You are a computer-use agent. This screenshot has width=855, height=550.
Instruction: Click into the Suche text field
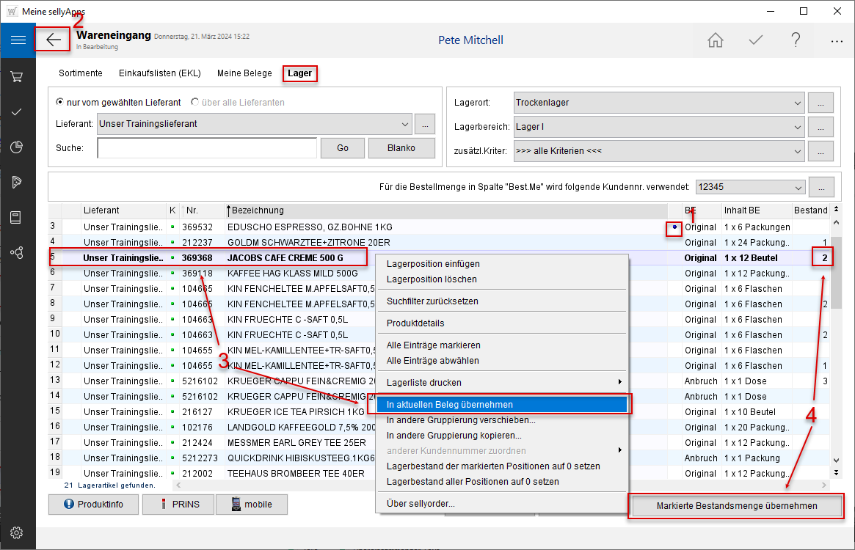[x=206, y=148]
